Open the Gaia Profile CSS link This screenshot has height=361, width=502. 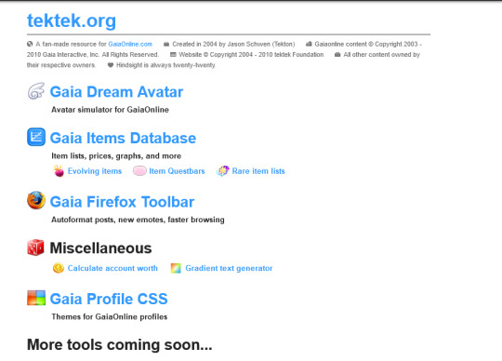[109, 299]
